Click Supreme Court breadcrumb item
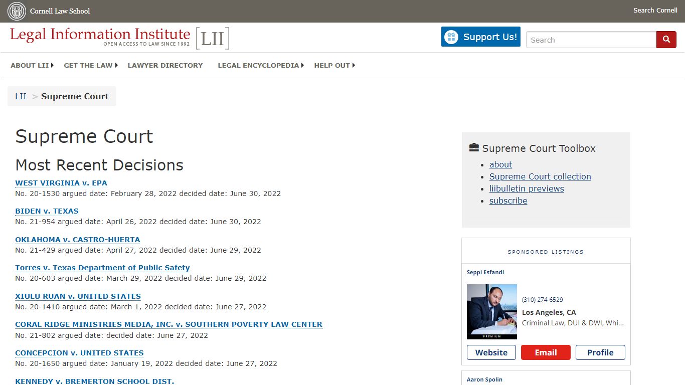 [75, 96]
